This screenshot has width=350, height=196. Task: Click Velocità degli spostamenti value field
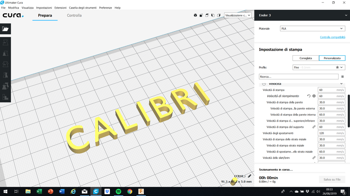(331, 133)
